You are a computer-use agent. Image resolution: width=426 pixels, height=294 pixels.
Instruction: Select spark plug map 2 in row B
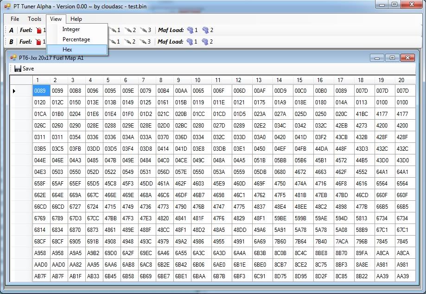(130, 42)
